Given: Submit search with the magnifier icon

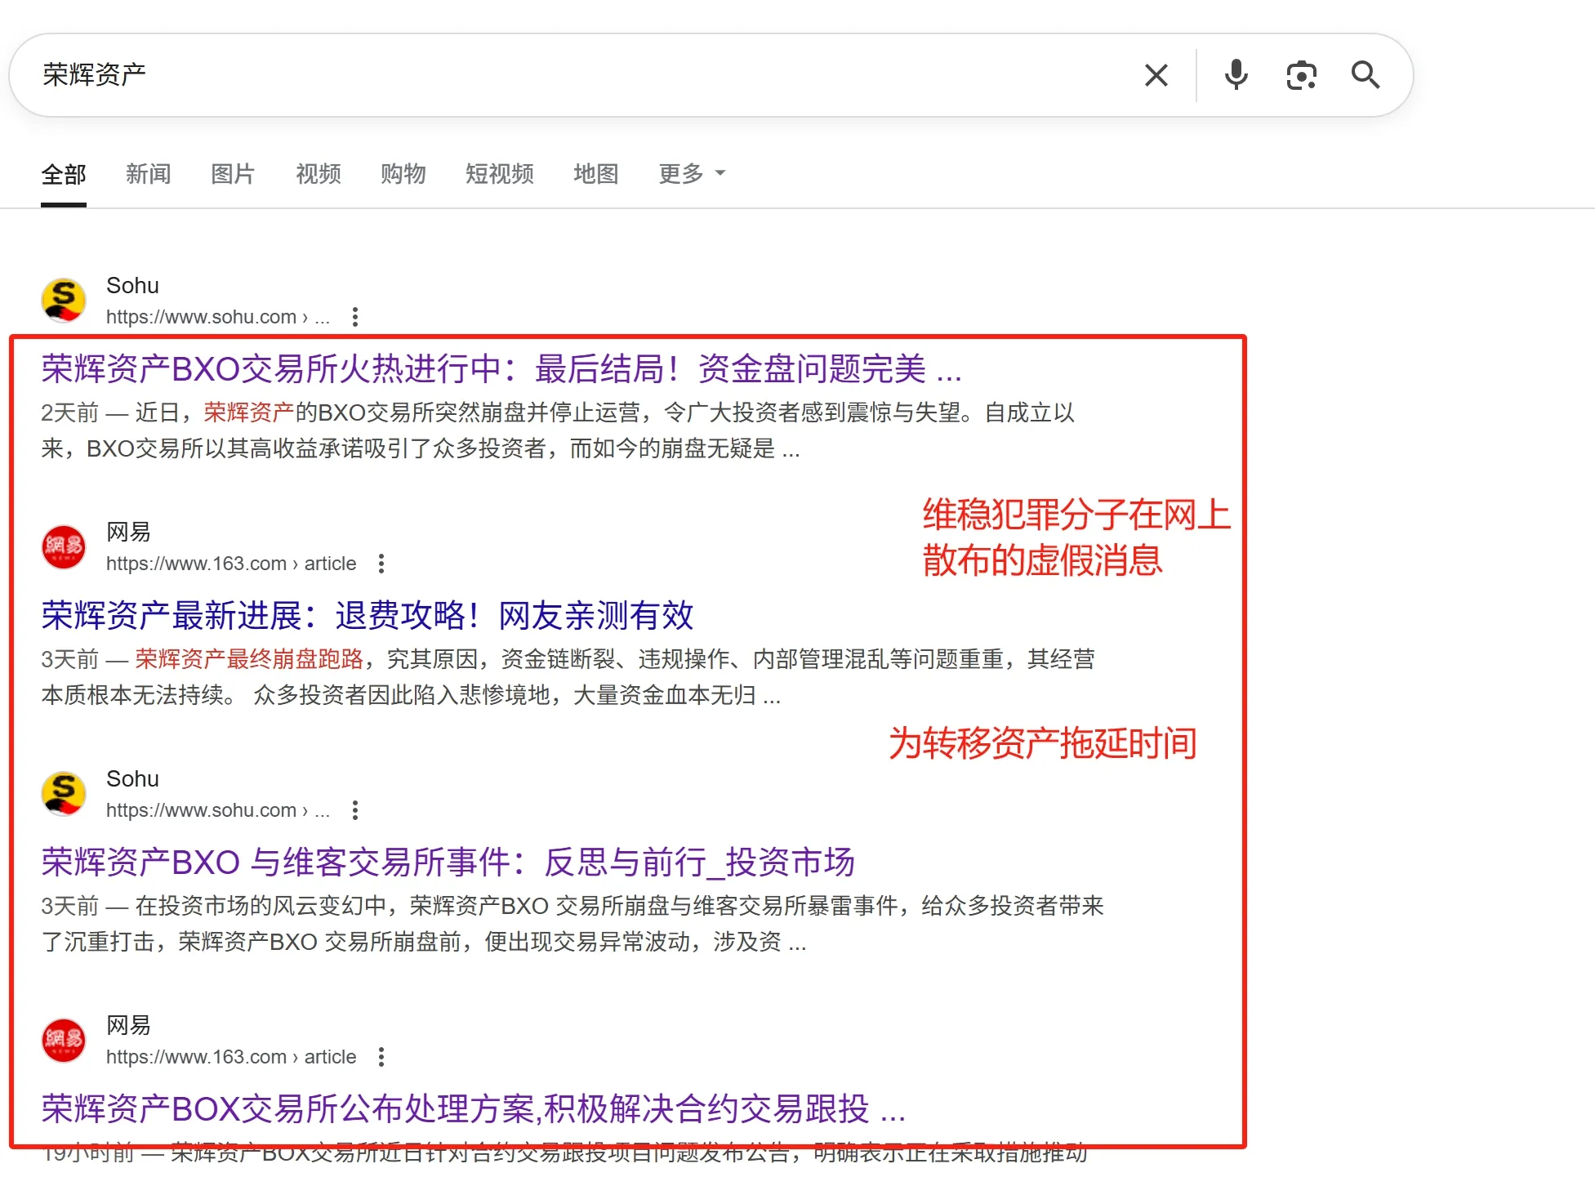Looking at the screenshot, I should [x=1366, y=75].
